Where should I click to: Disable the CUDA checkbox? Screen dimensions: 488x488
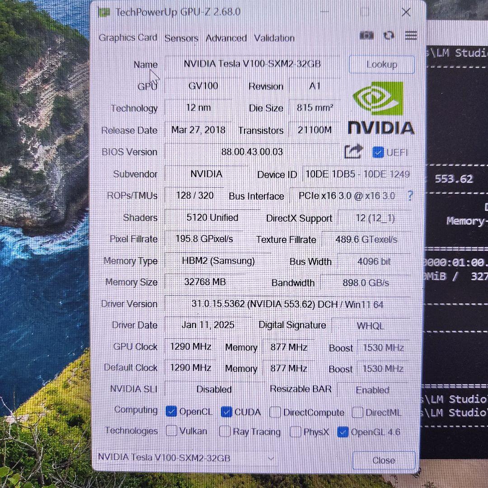coord(226,412)
